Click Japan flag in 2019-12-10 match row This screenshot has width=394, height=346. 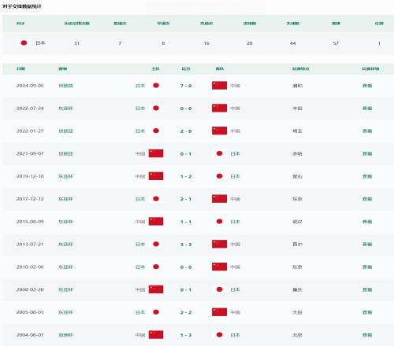click(220, 176)
